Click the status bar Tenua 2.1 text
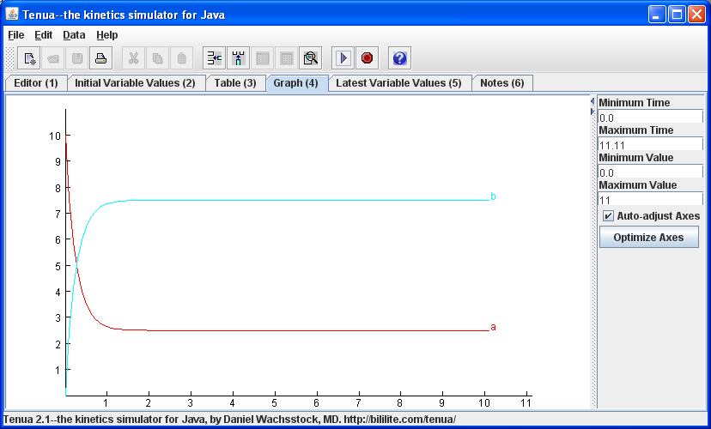 point(229,420)
